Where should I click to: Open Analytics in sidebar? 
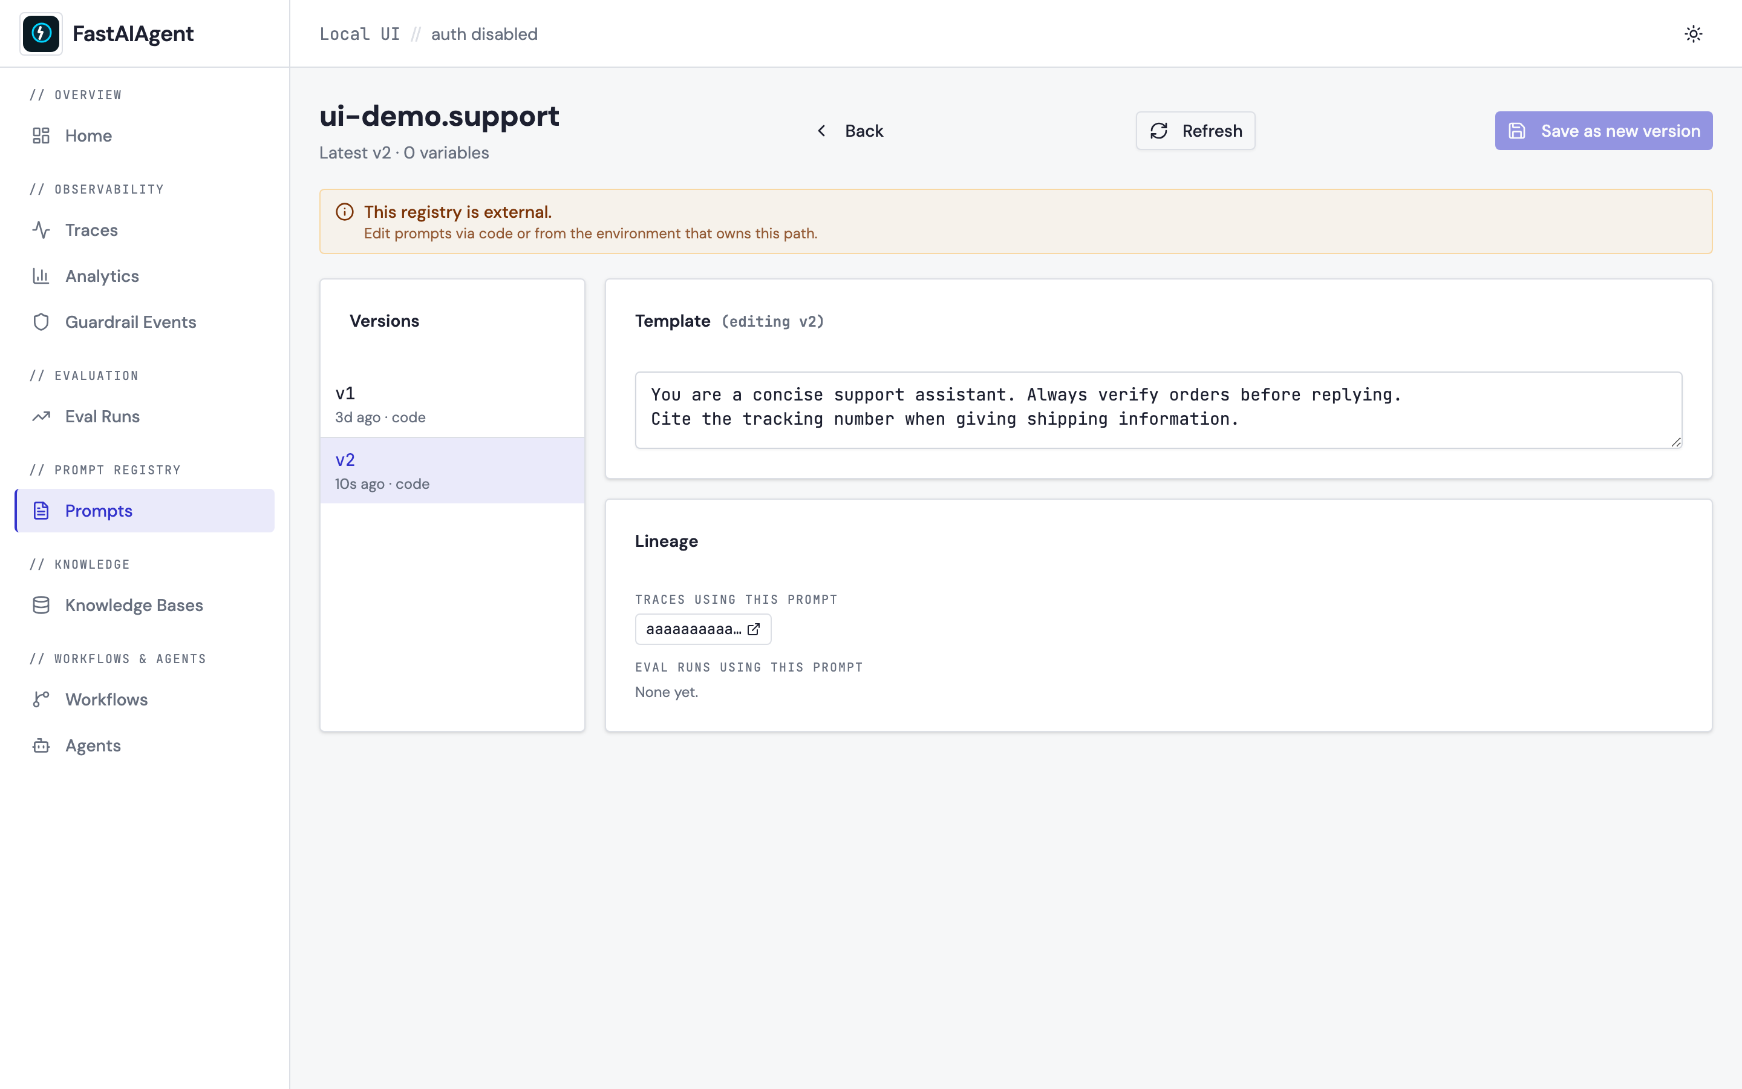pos(145,276)
